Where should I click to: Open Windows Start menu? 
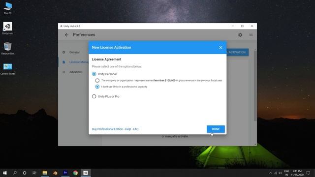pos(5,173)
